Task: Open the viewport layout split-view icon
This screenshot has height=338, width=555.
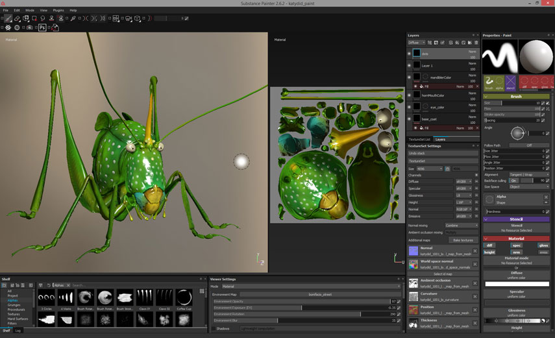Action: 116,18
